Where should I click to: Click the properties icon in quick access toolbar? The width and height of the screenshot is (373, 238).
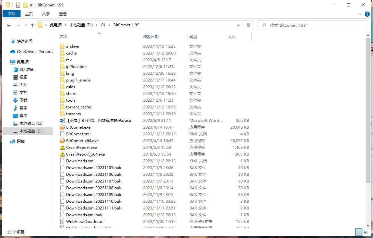tap(18, 5)
